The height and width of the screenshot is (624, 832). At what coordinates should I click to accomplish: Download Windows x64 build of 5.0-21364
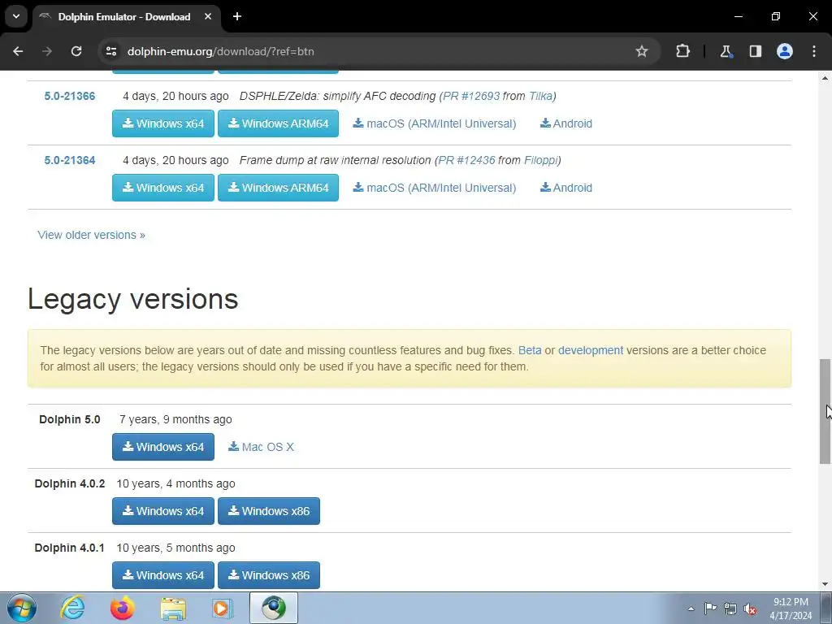pyautogui.click(x=163, y=188)
